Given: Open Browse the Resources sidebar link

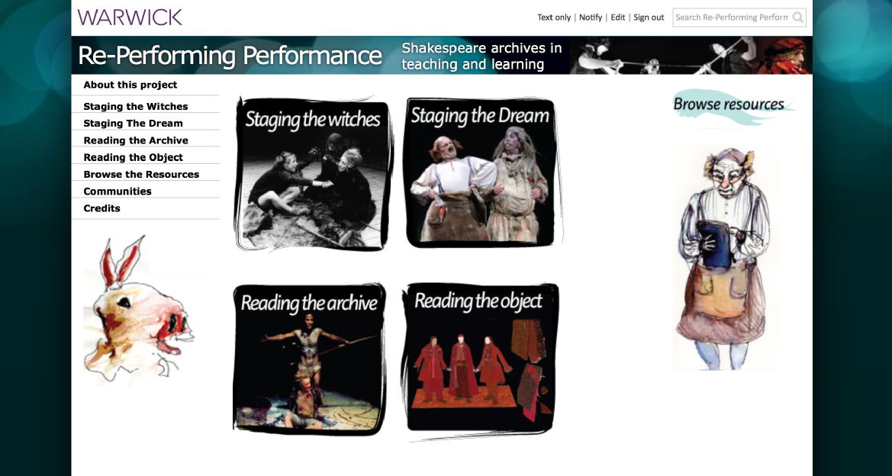Looking at the screenshot, I should (141, 175).
